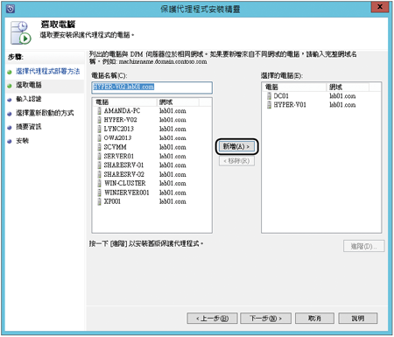Click the 下一步(N) next button
The height and width of the screenshot is (337, 394).
265,319
